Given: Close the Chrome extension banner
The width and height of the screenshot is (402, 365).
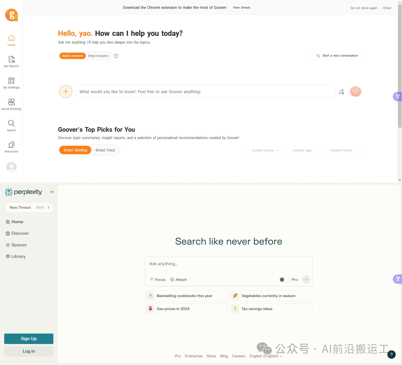Looking at the screenshot, I should [x=387, y=8].
